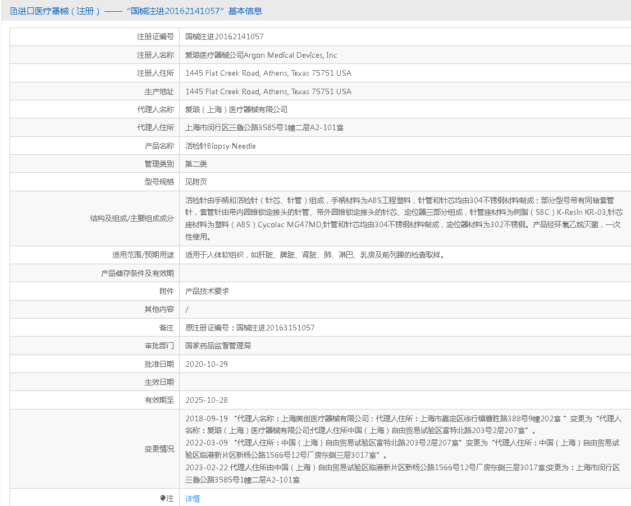631x506 pixels.
Task: Click 见附页 in the 型号规格 row
Action: (x=196, y=182)
